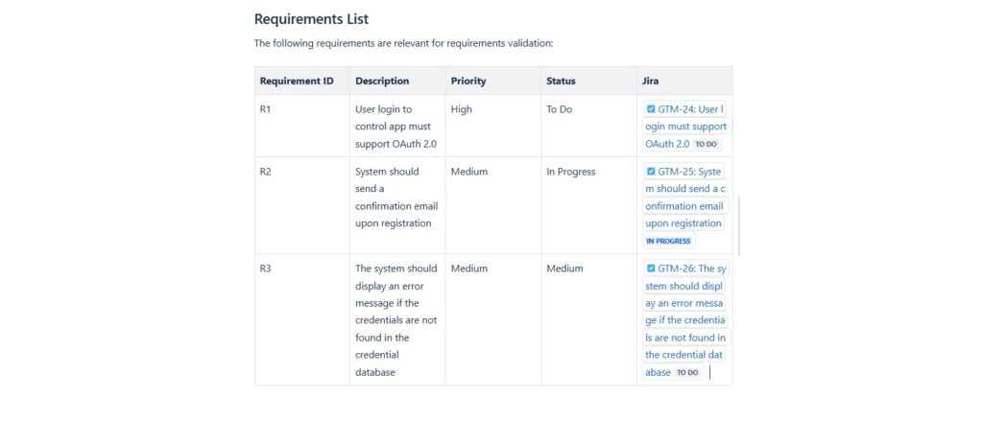The image size is (983, 421).
Task: Click the GTM-24 task type icon
Action: (651, 109)
